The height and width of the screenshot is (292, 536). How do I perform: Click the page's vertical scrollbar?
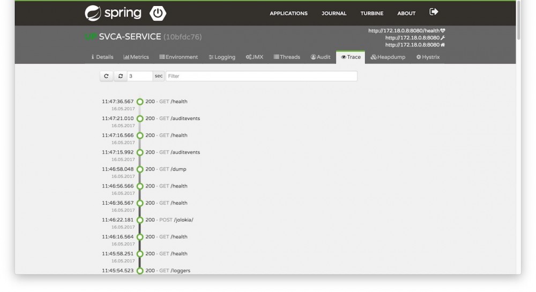pyautogui.click(x=518, y=21)
